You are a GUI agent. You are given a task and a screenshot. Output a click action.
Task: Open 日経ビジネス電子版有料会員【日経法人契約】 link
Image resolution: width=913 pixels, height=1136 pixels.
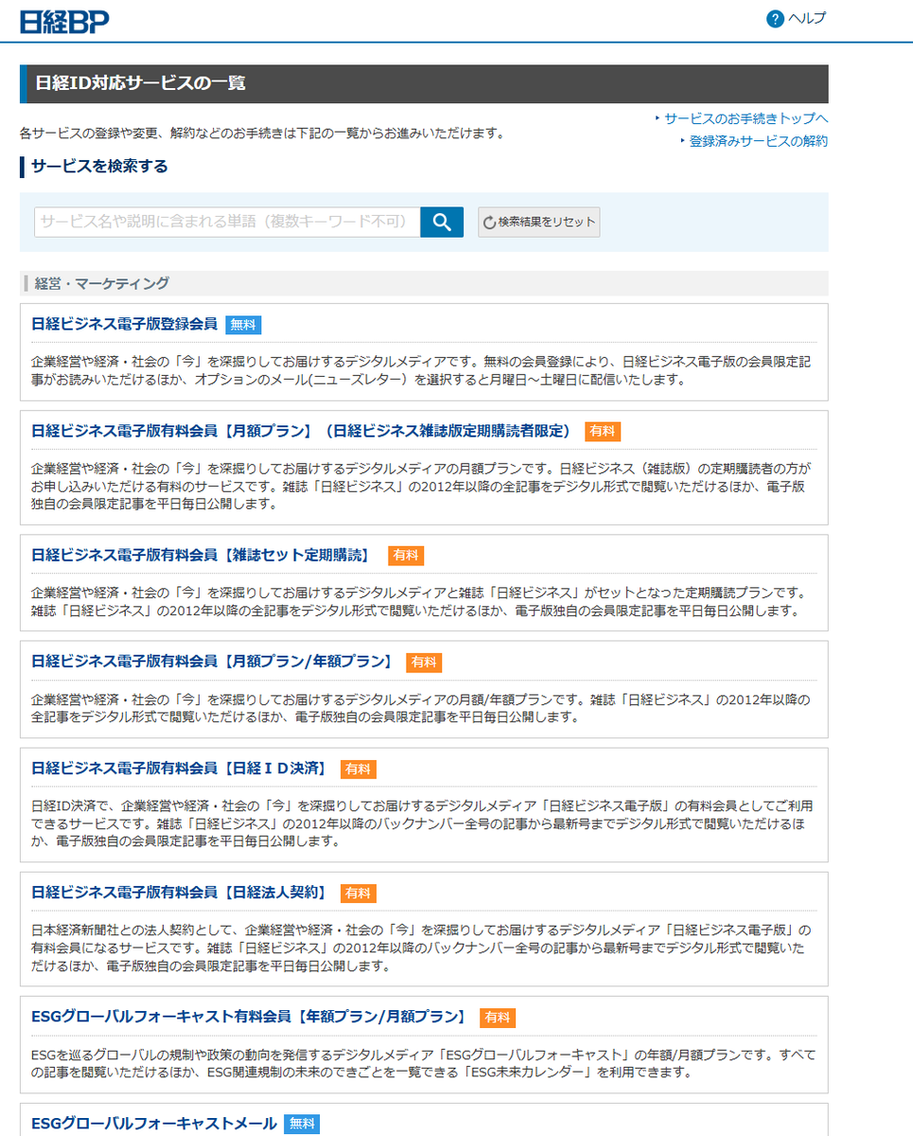pos(182,893)
